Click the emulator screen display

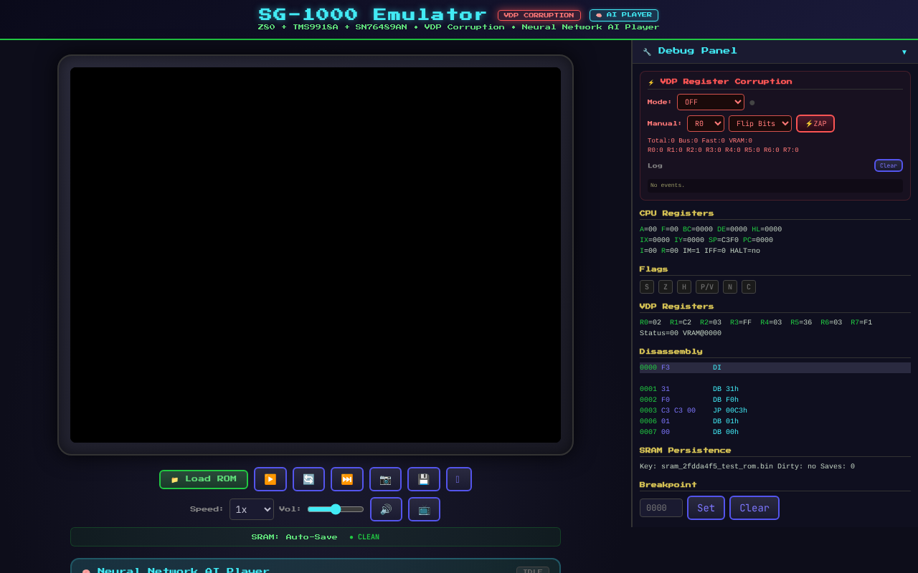pos(316,255)
